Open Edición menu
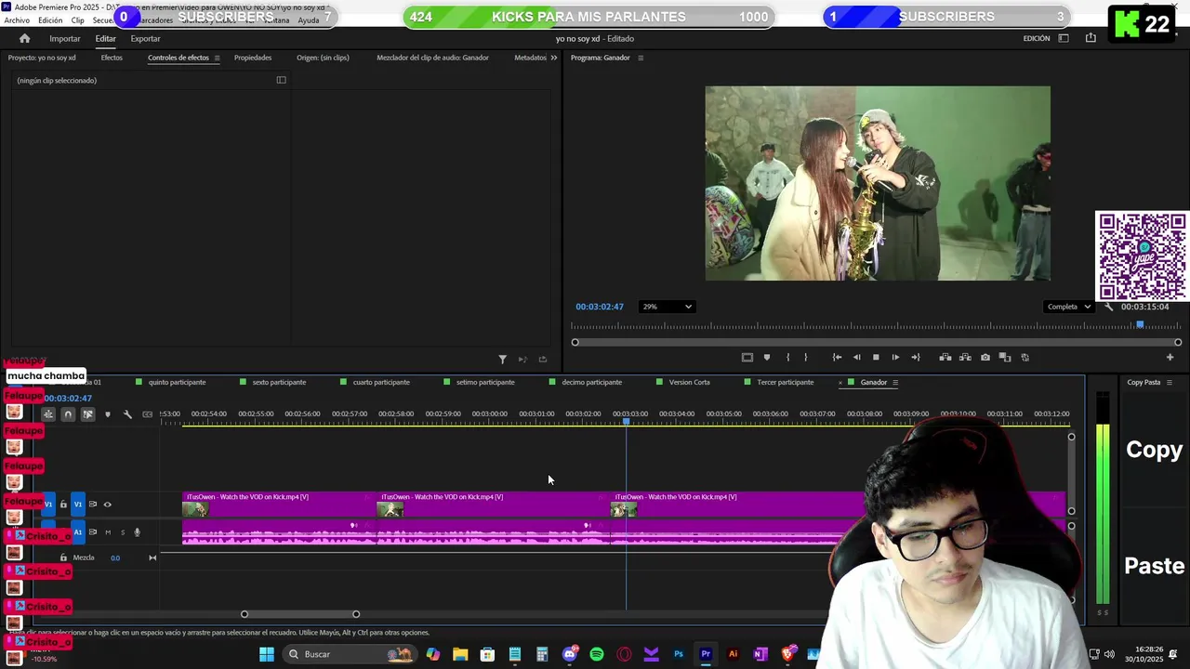 [50, 20]
